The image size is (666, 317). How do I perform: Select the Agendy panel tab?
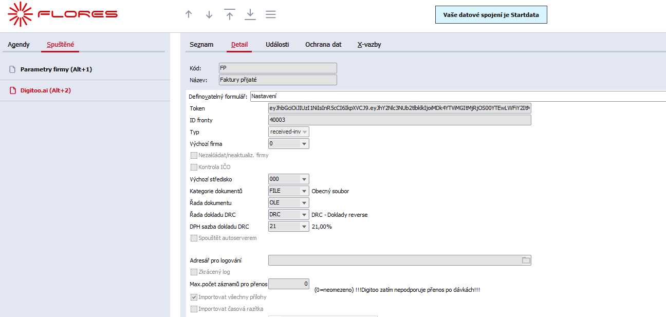[x=18, y=45]
